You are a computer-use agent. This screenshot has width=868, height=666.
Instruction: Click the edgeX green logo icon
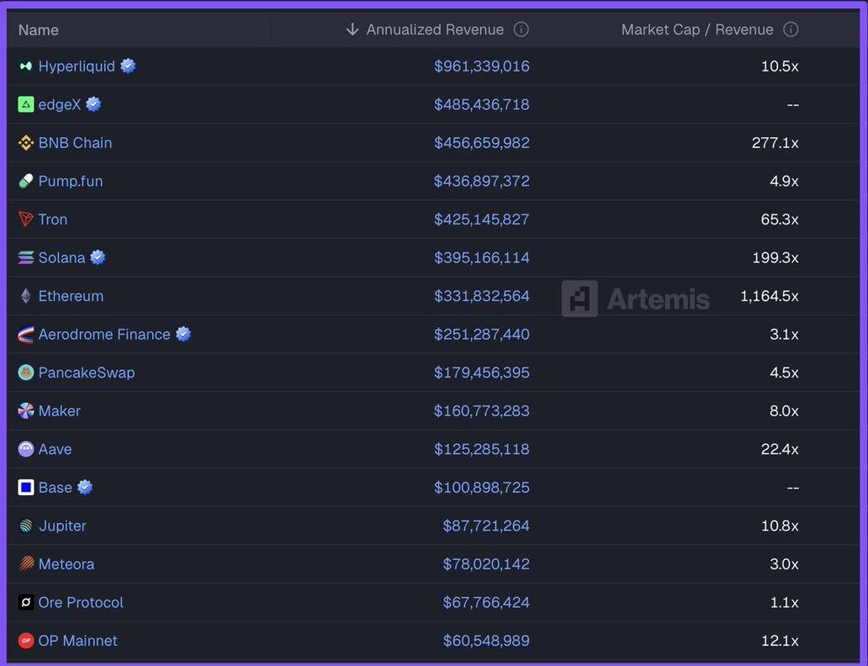pos(26,104)
